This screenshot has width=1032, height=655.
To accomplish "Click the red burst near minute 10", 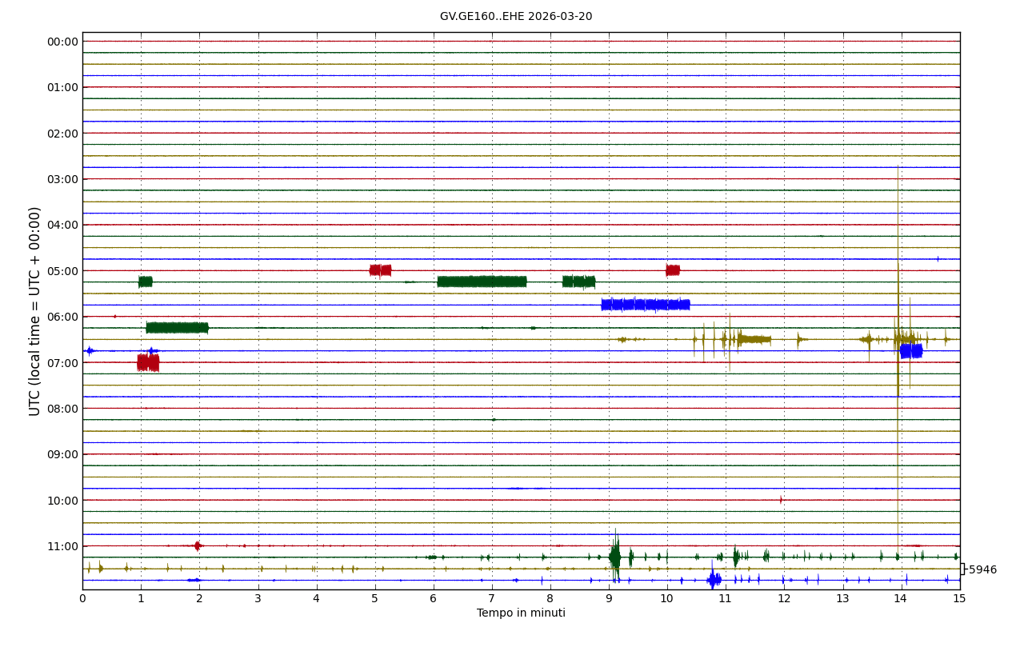I will [x=673, y=270].
